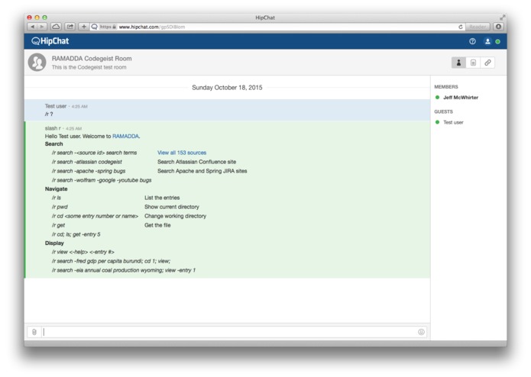
Task: Go forward with the browser forward arrow
Action: click(42, 27)
